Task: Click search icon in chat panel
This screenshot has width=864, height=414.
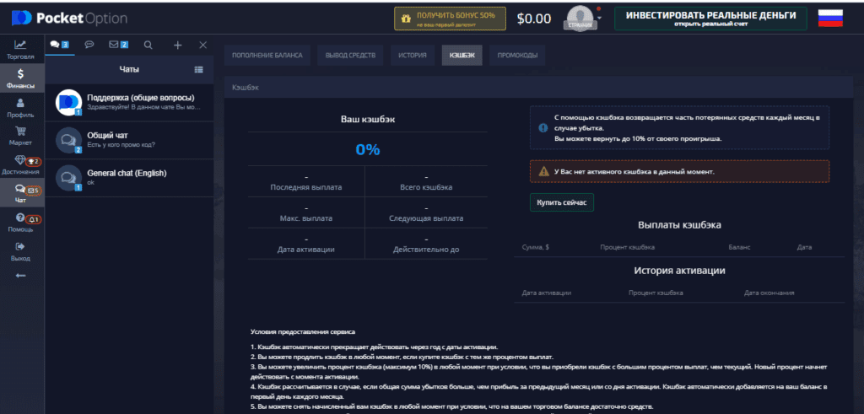Action: tap(148, 46)
